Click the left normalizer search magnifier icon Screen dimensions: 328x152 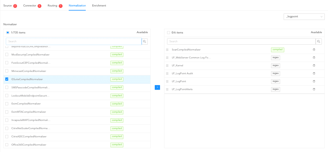pyautogui.click(x=144, y=42)
